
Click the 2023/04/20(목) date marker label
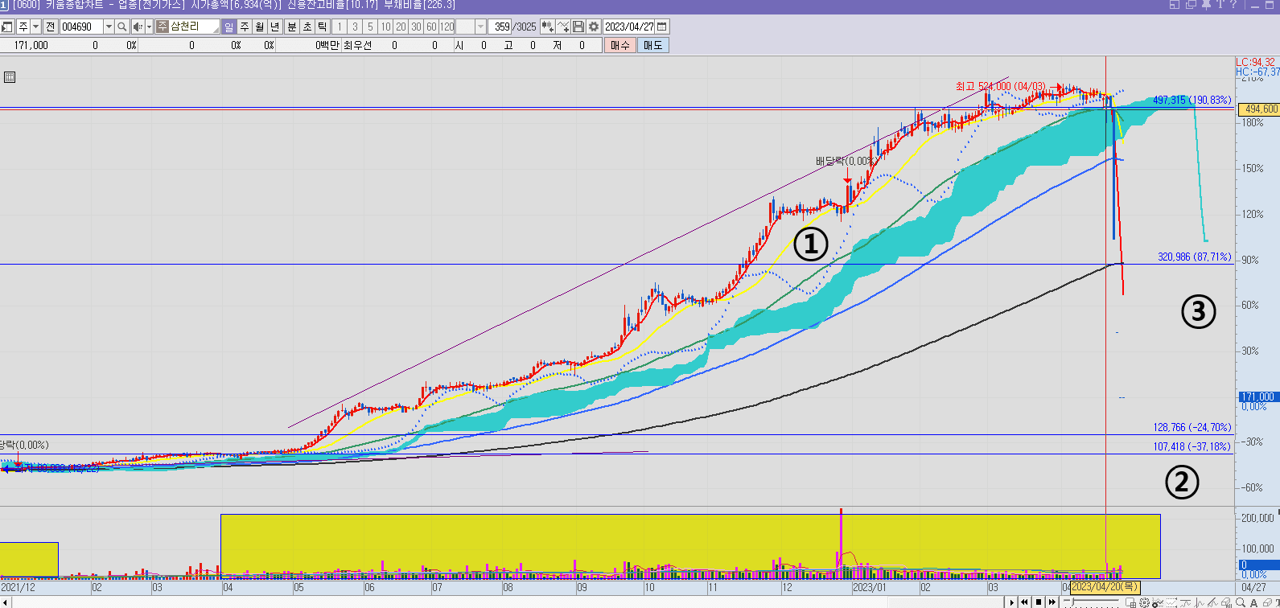(x=1104, y=587)
